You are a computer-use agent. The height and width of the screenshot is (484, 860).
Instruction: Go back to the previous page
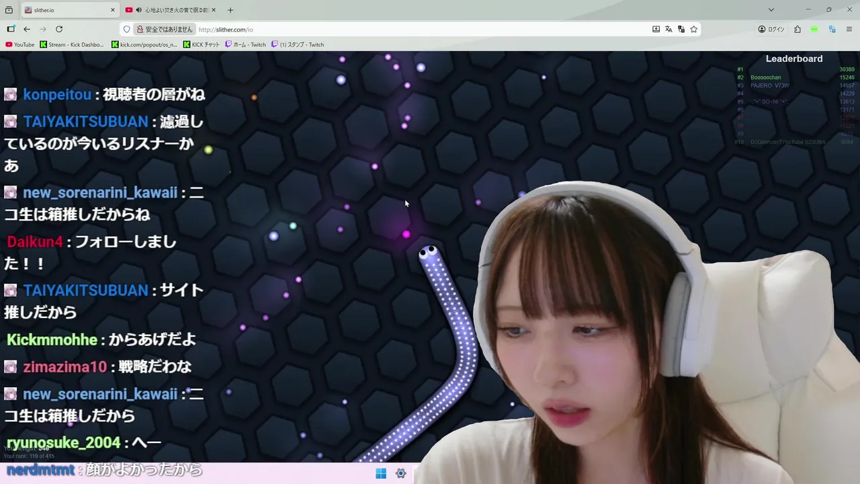coord(27,29)
